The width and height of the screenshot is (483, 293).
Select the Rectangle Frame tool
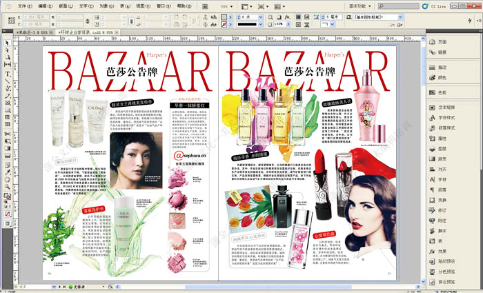tap(8, 103)
